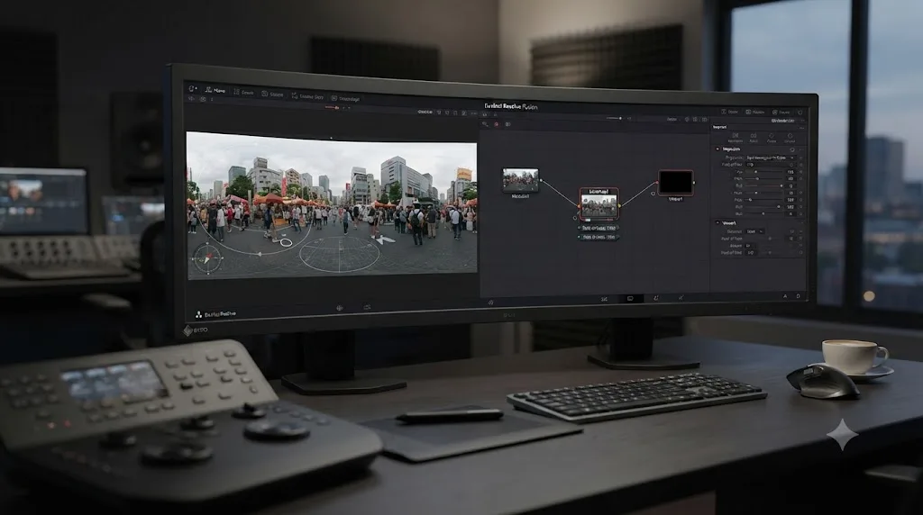Open the app menu icon beside the page tabs

coord(192,89)
